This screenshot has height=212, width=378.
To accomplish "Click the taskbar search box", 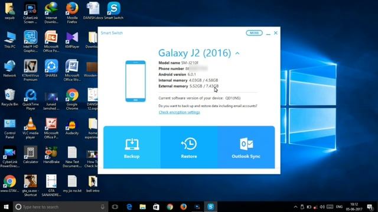I will (60, 207).
